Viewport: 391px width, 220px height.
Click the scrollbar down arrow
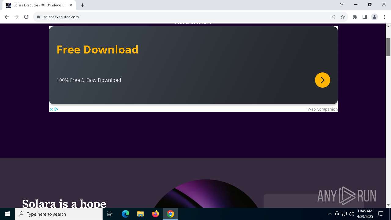click(389, 205)
